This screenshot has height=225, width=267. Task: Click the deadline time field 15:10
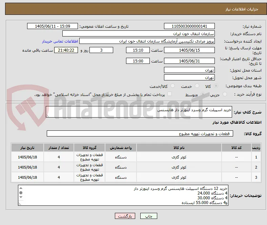tap(138, 50)
